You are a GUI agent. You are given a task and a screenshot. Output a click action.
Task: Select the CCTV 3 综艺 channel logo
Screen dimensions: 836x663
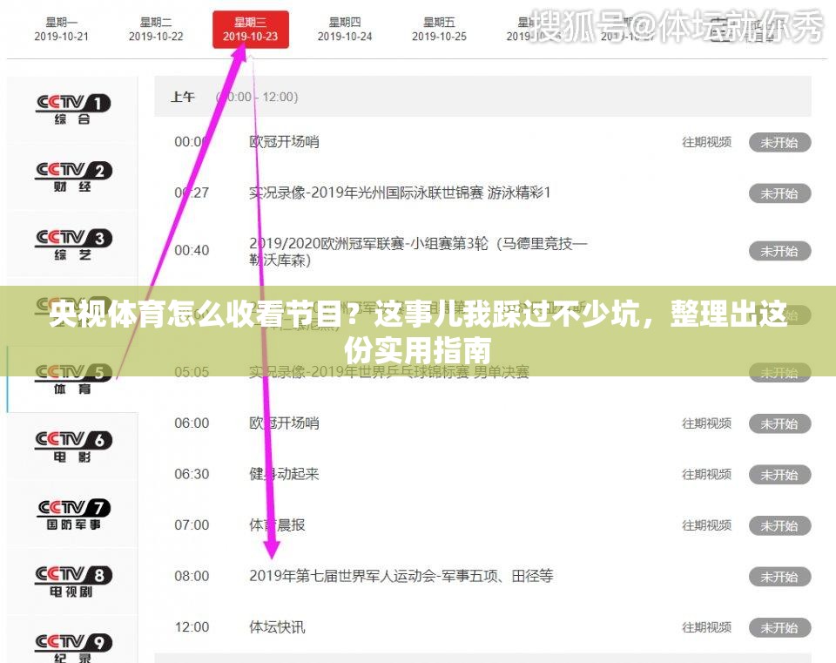(x=72, y=244)
